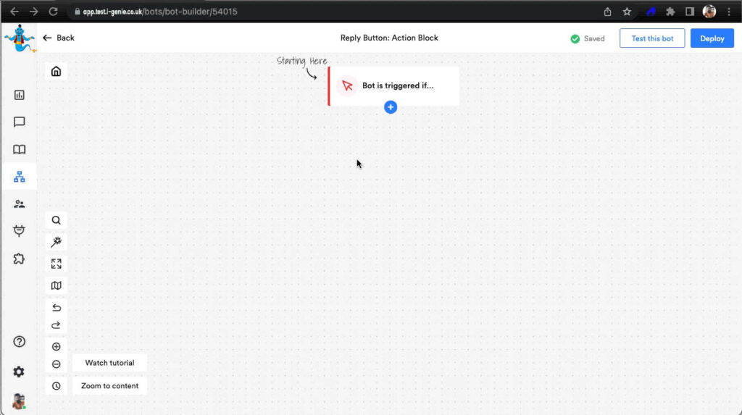Open the puzzle-piece plugins icon
742x415 pixels.
tap(20, 259)
